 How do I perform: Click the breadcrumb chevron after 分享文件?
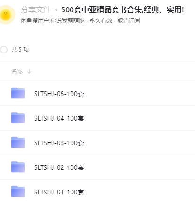(x=56, y=10)
